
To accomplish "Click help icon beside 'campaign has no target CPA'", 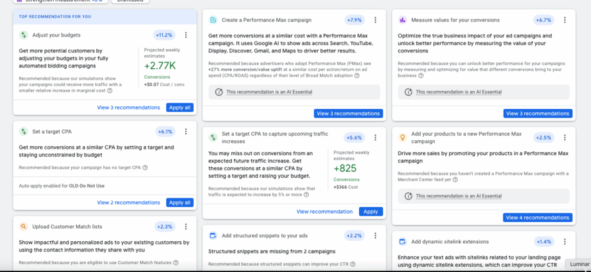I will tap(145, 167).
